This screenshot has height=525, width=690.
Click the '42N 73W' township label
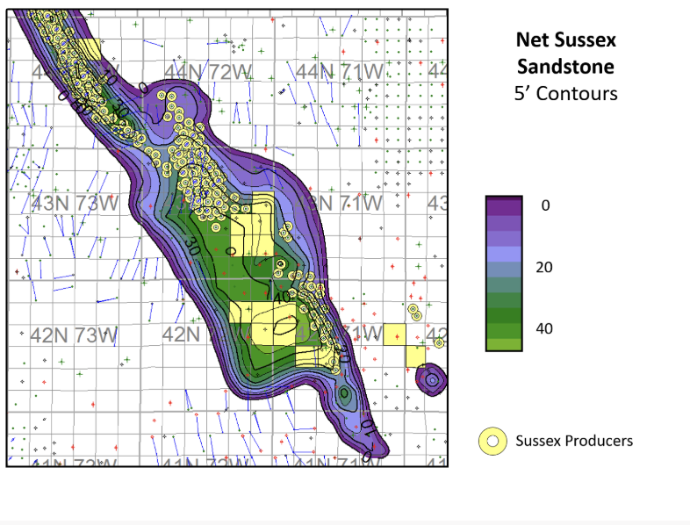click(74, 335)
